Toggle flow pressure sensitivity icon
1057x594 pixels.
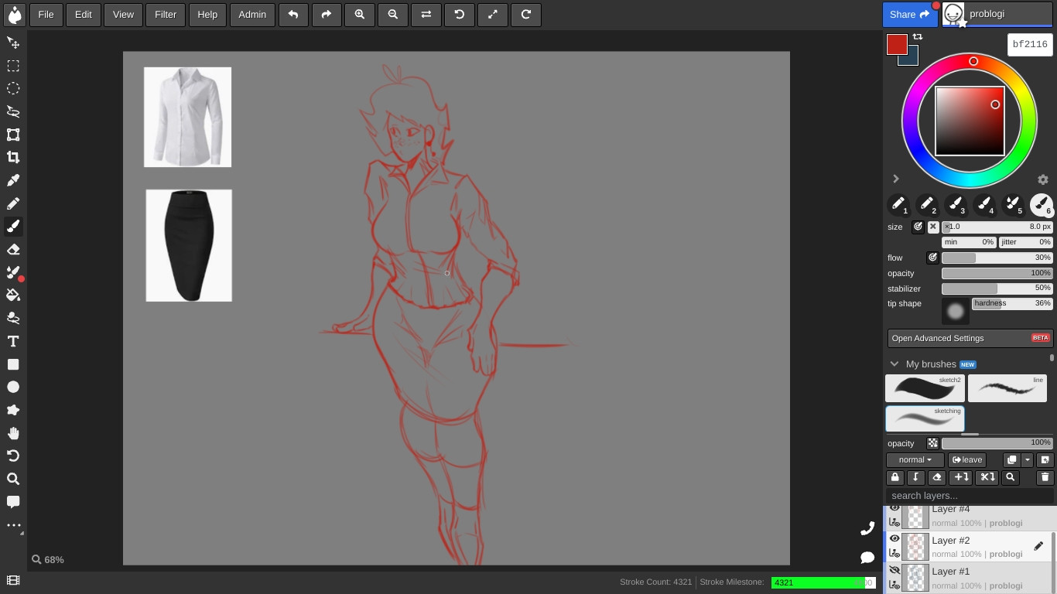[932, 258]
